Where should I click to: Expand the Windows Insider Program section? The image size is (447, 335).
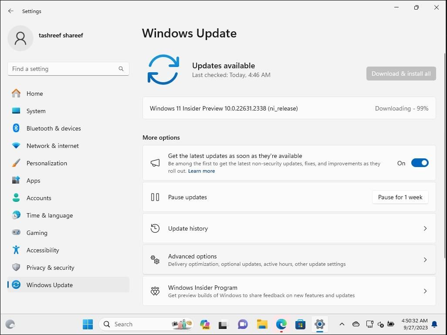289,291
